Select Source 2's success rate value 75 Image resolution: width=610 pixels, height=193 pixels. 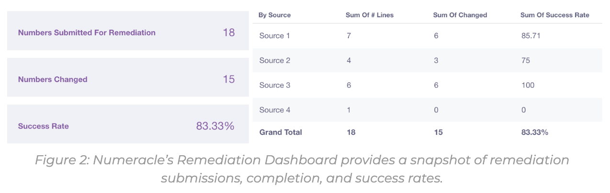tap(526, 61)
